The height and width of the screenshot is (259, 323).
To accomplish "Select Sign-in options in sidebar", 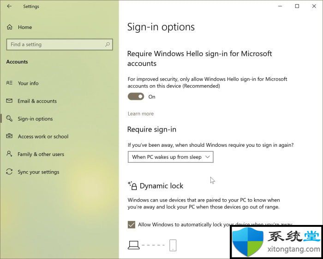I will pyautogui.click(x=35, y=119).
